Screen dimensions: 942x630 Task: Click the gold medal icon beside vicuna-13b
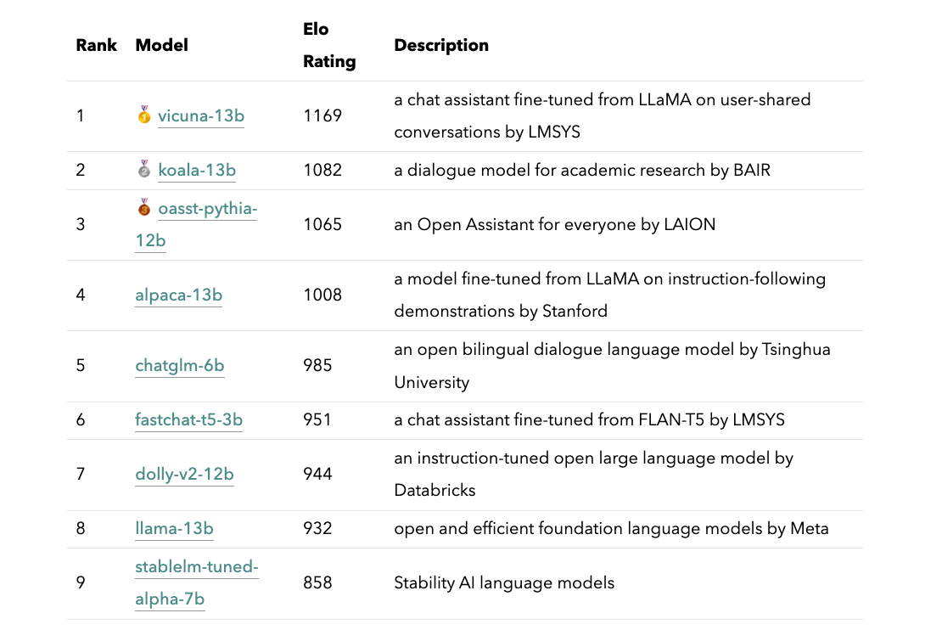tap(144, 115)
